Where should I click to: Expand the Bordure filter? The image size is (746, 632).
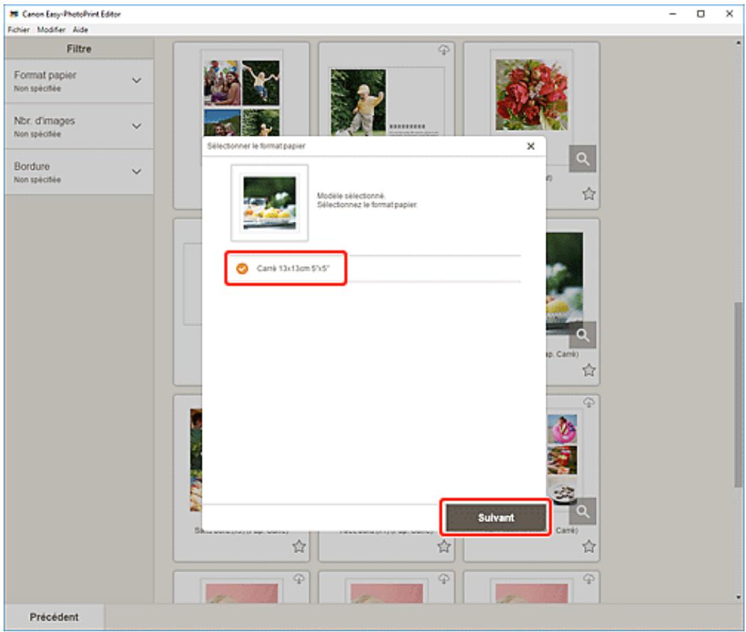[79, 172]
